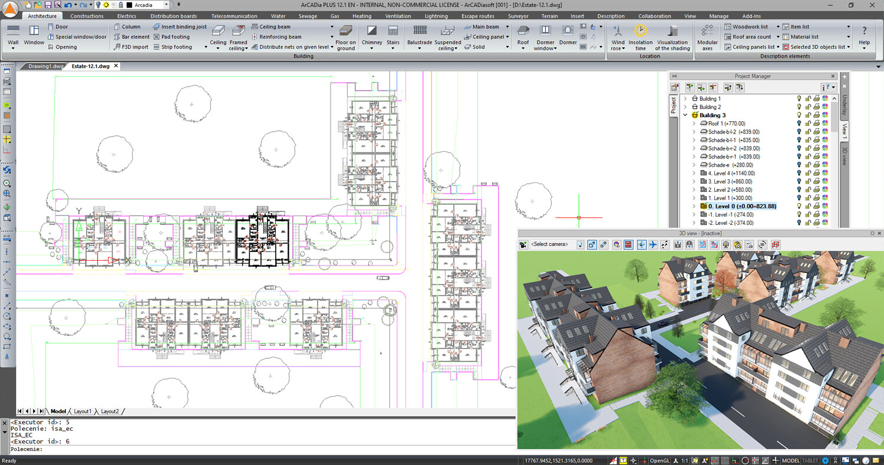Switch to the Constructions ribbon tab
This screenshot has width=884, height=465.
pyautogui.click(x=87, y=16)
